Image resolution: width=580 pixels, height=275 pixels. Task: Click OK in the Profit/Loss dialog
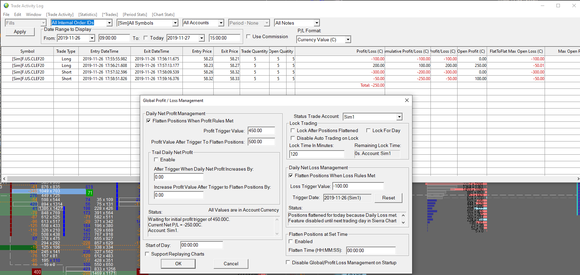178,264
